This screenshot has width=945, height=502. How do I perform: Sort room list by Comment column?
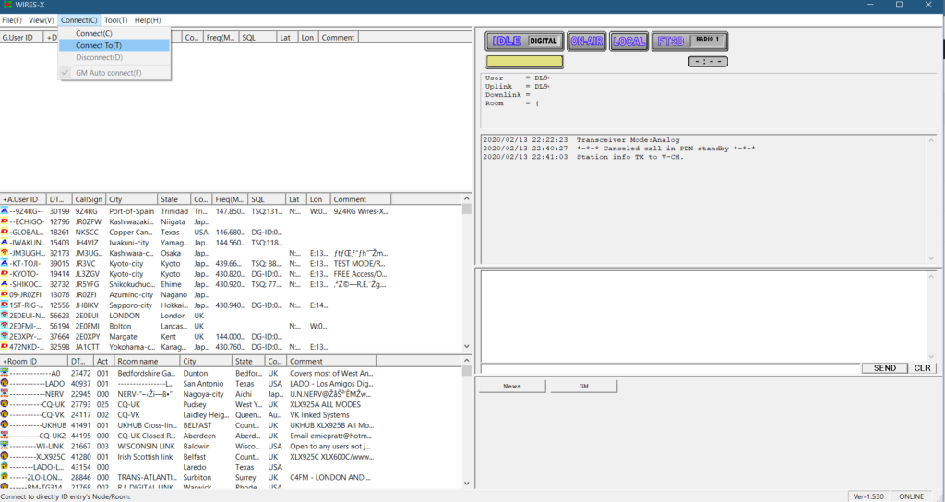(331, 362)
